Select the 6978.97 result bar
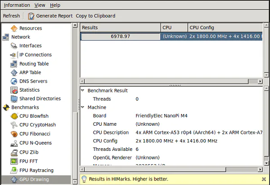The width and height of the screenshot is (270, 185). click(121, 36)
